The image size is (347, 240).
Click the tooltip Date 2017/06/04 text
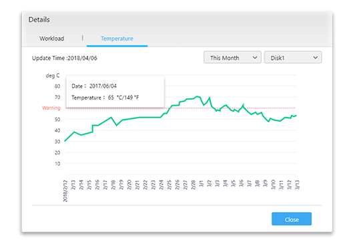[x=94, y=86]
